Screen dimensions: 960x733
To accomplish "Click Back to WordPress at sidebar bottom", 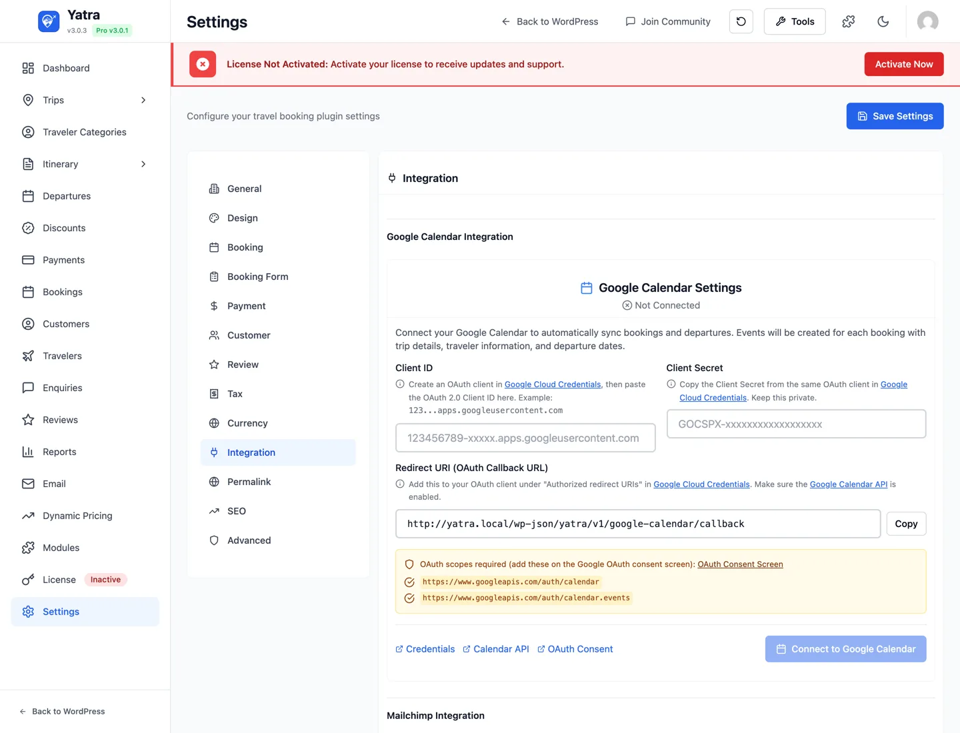I will pos(62,712).
